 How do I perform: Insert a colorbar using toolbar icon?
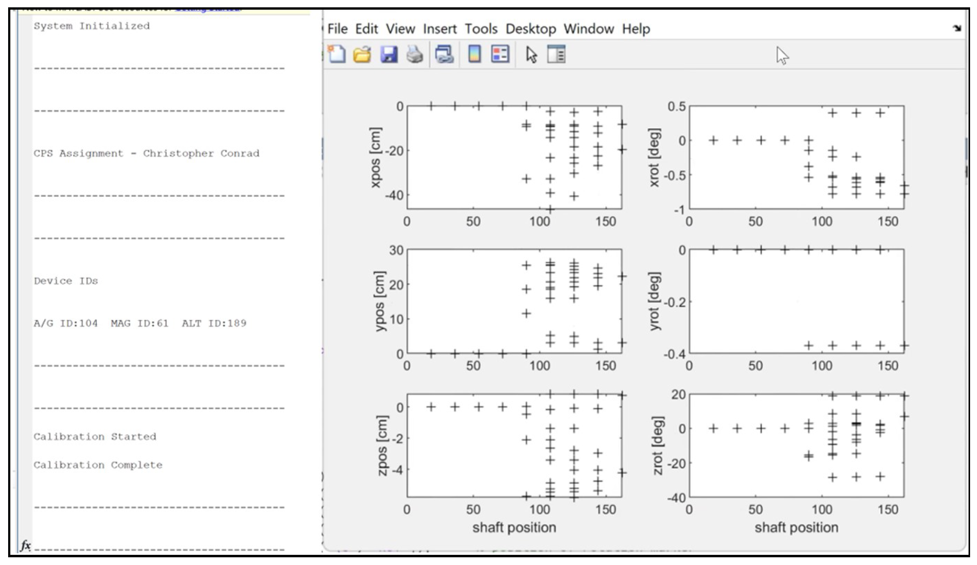(x=474, y=54)
